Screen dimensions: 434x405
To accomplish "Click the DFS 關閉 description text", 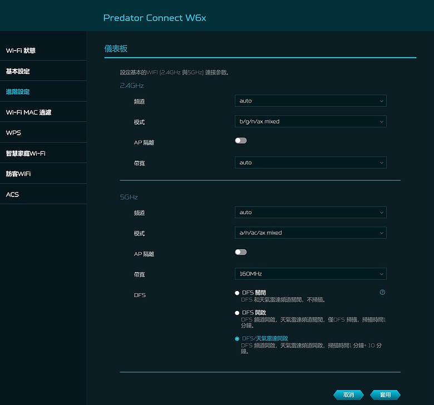I will click(283, 300).
